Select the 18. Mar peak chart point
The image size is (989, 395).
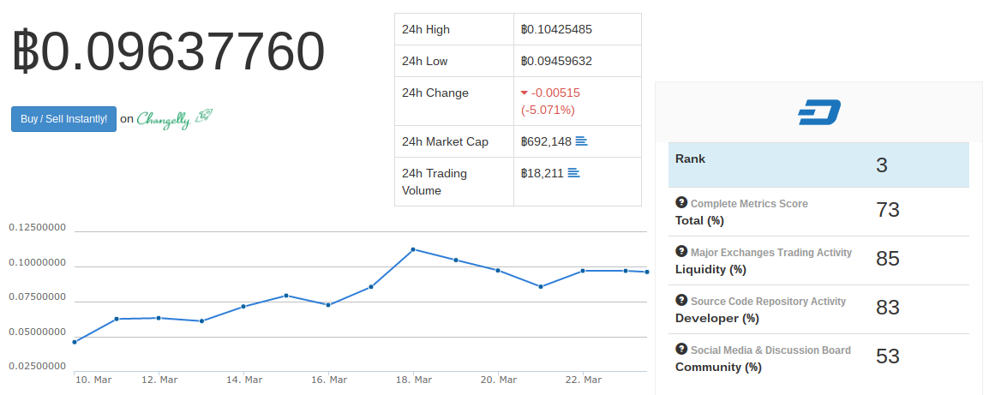413,249
